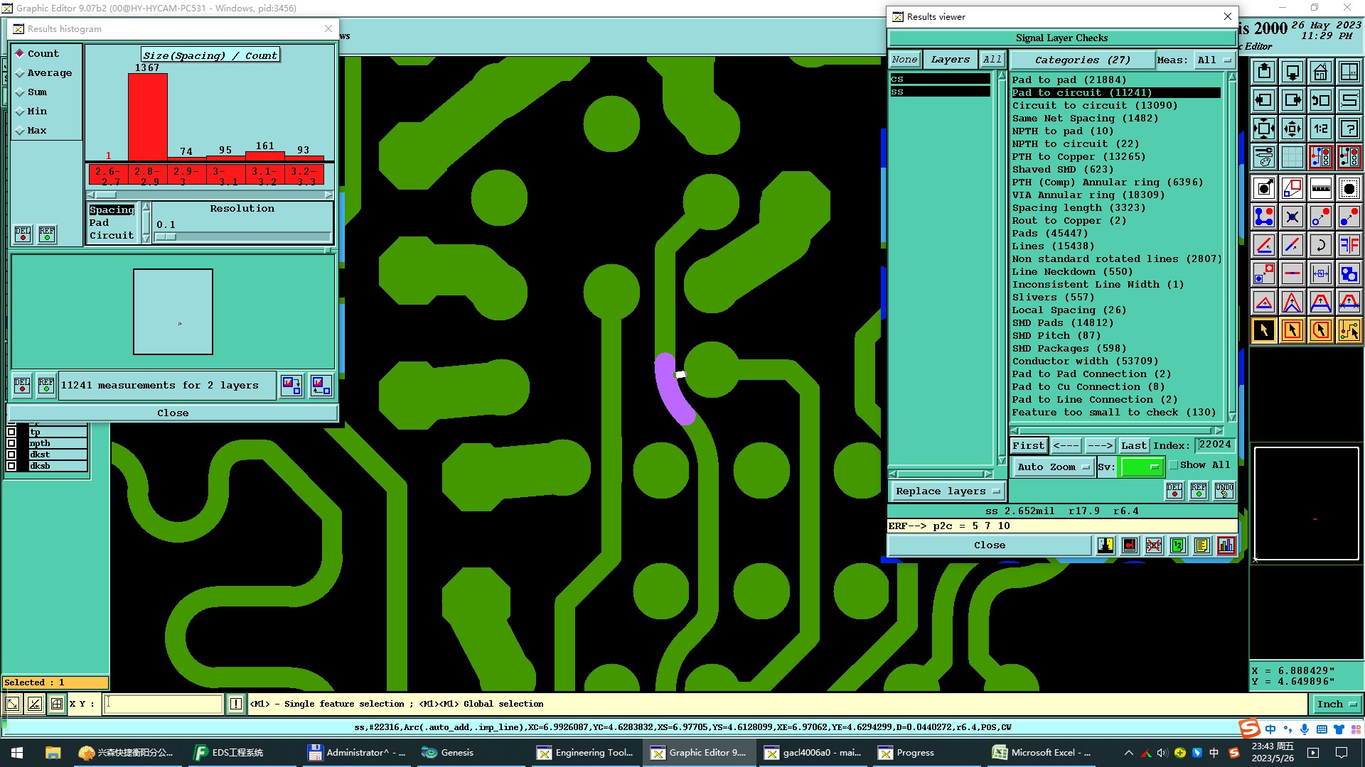Select the Max radio option
This screenshot has height=767, width=1365.
20,131
